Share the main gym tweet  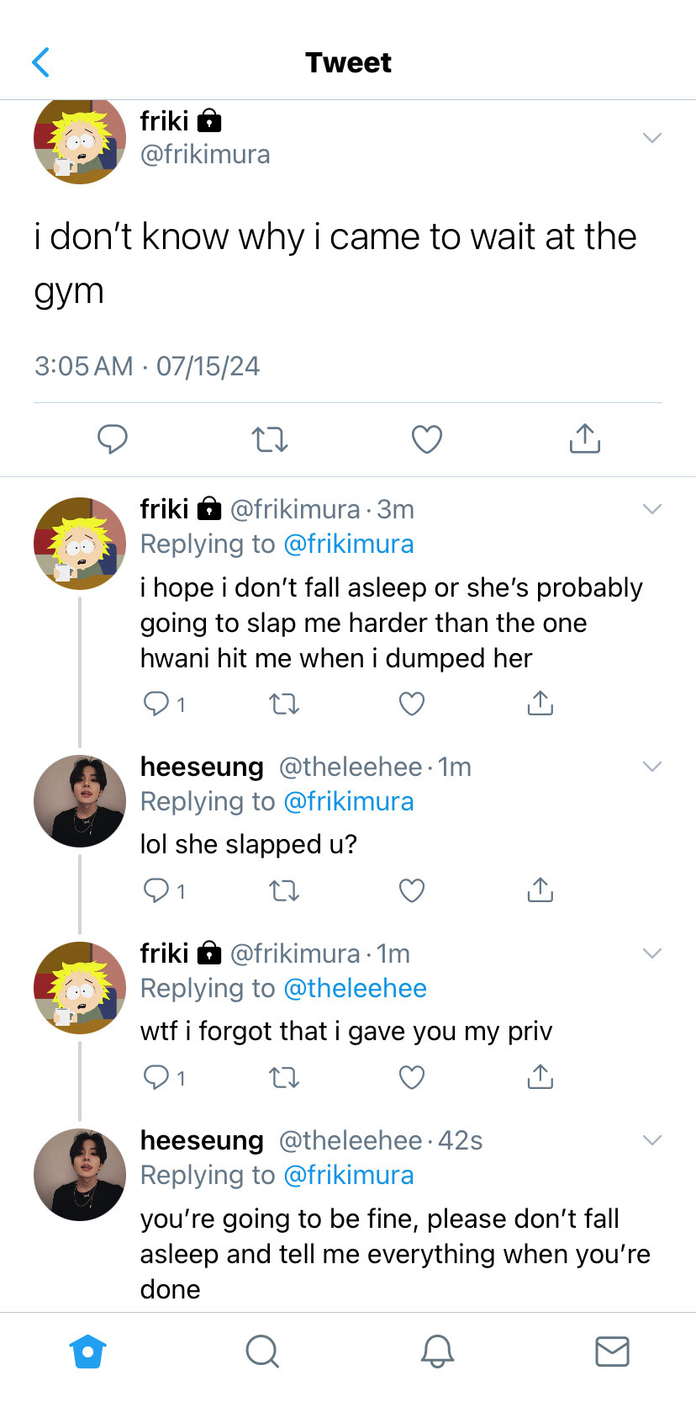pos(584,439)
